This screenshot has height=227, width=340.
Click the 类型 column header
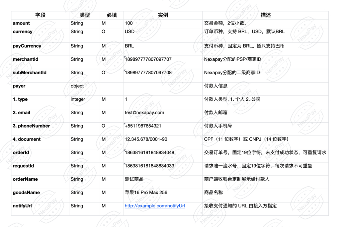(85, 15)
